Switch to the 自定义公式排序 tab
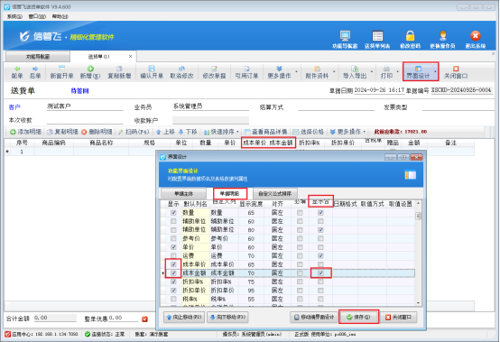This screenshot has height=342, width=500. click(x=275, y=193)
